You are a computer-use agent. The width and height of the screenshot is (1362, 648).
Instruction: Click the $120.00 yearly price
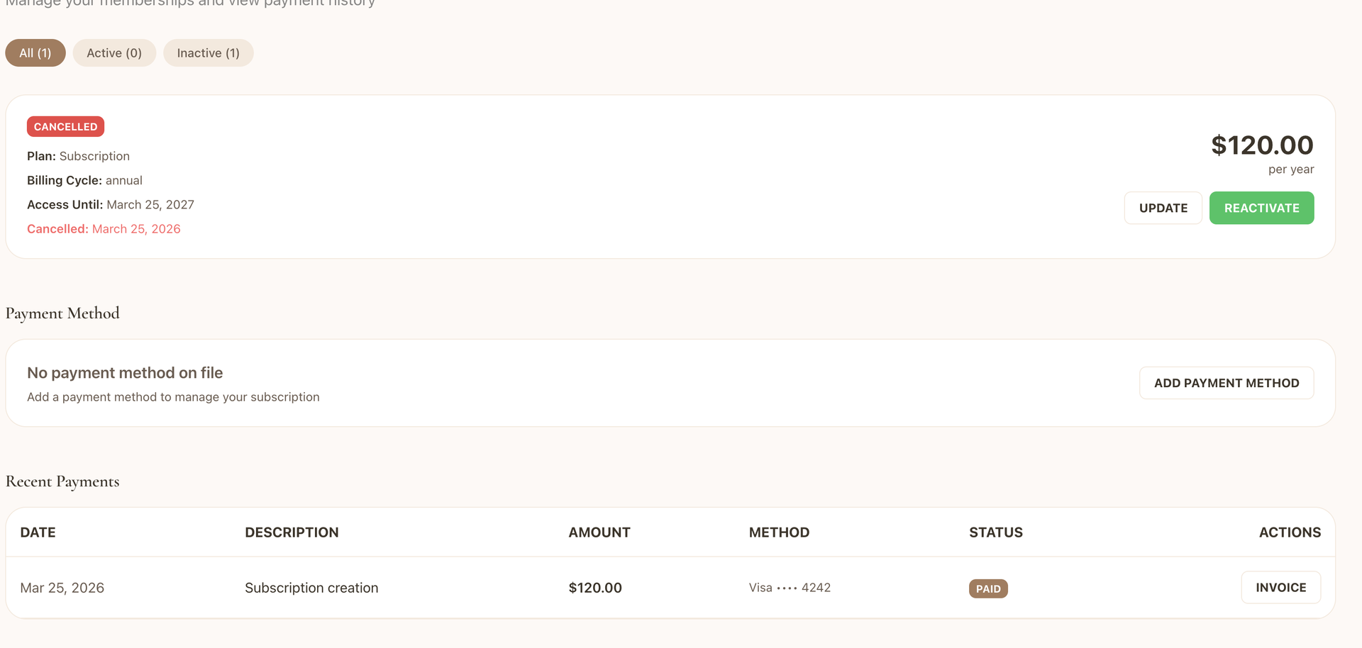(x=1262, y=145)
